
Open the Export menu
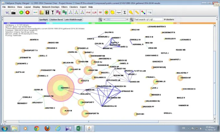click(83, 7)
